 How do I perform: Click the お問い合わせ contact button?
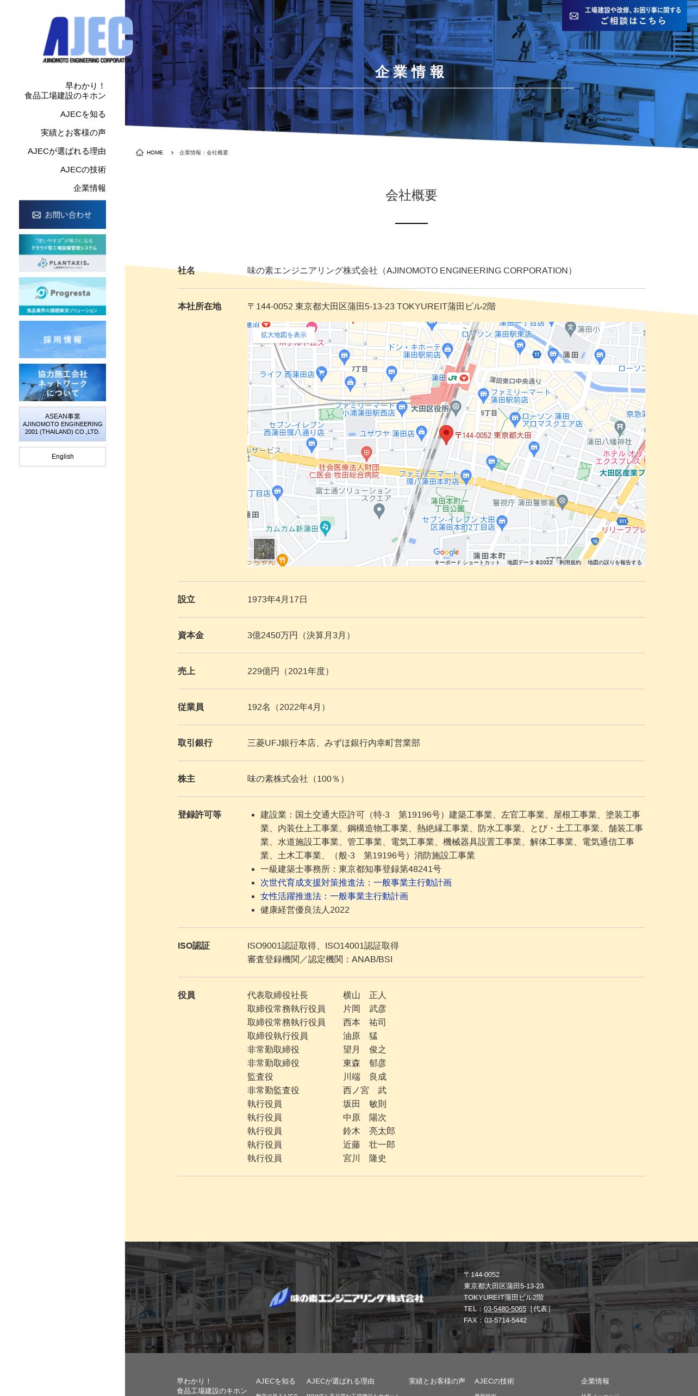click(x=63, y=215)
